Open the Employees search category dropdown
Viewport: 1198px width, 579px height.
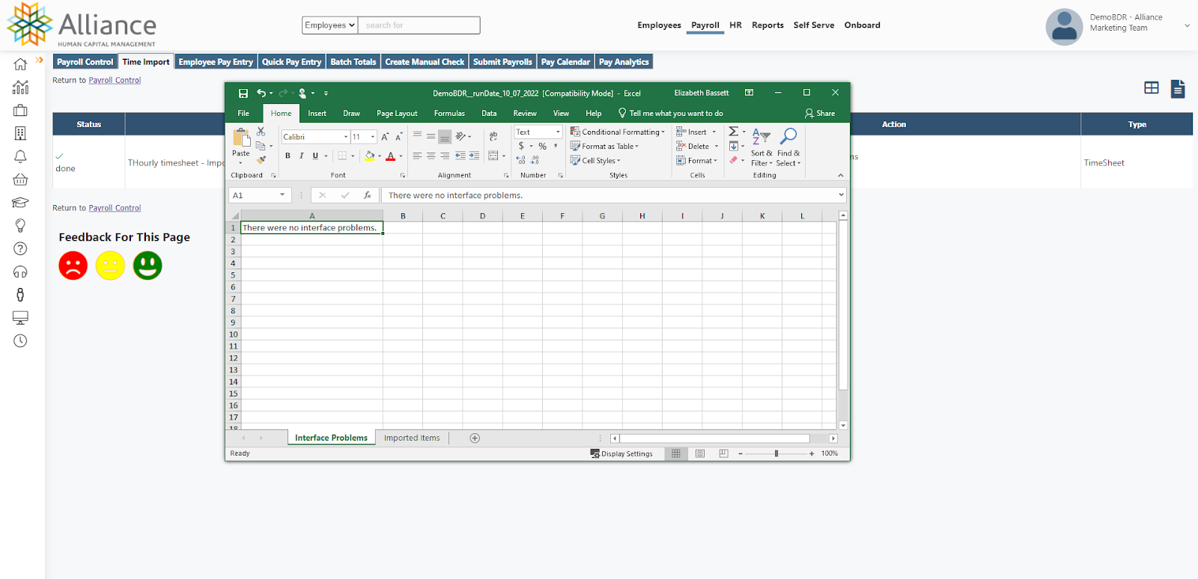click(329, 25)
